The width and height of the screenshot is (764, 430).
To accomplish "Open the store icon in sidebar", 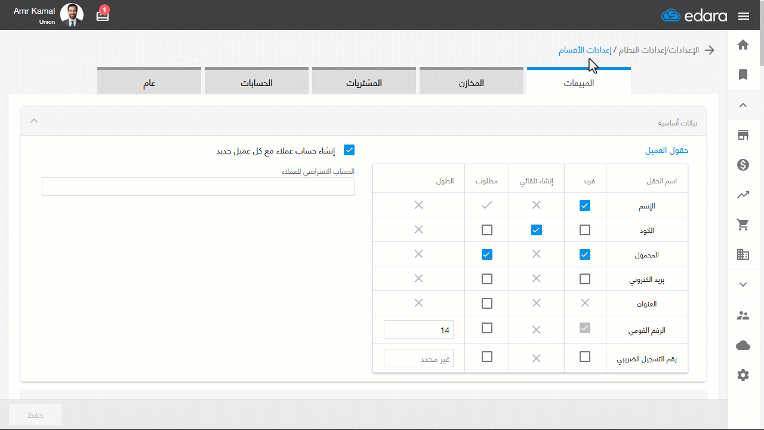I will click(743, 135).
